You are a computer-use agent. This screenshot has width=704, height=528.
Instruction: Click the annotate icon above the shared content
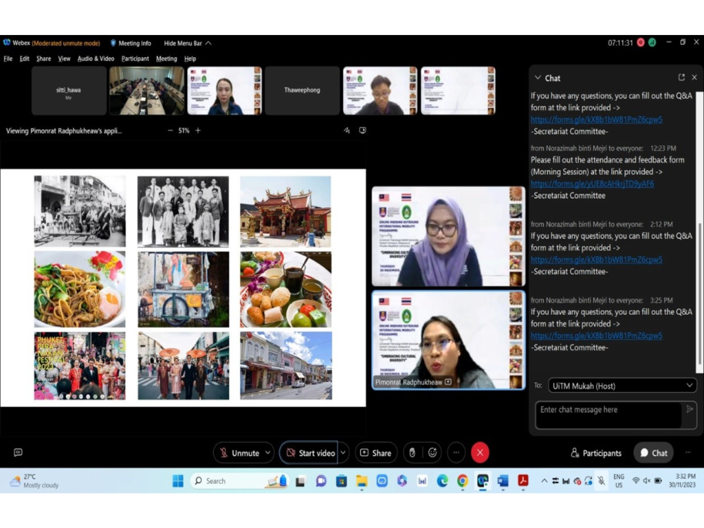[x=346, y=130]
